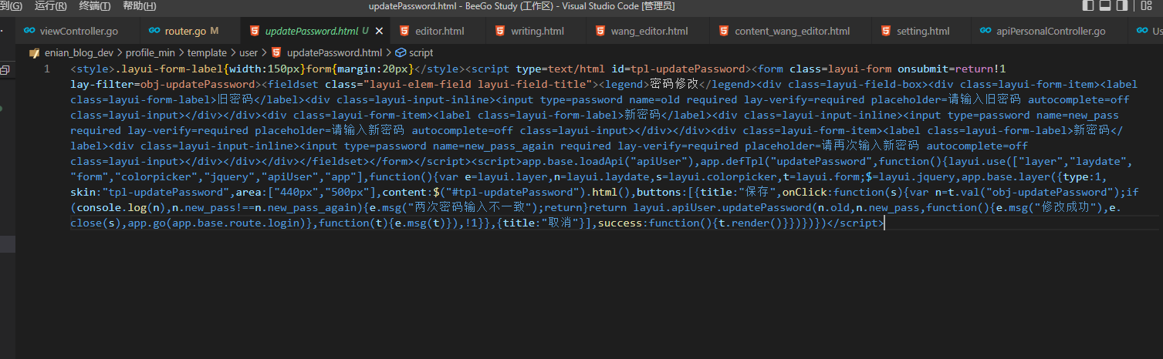Open the router.go tab

(x=185, y=32)
